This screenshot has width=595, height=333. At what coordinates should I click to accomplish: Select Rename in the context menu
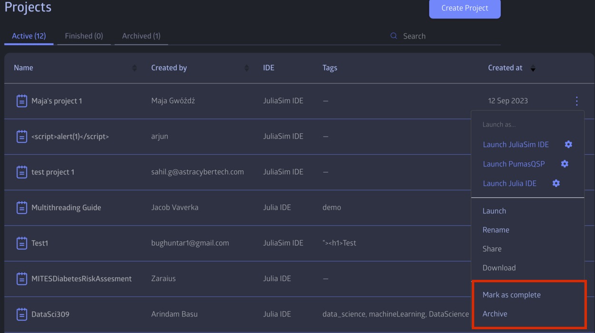496,230
